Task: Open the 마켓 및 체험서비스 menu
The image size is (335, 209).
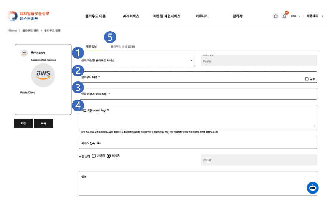Action: 166,16
